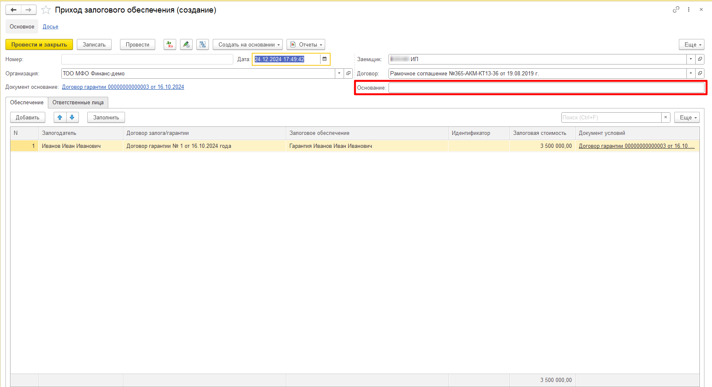Click the empty Идентификатор cell in row 1
Viewport: 712px width, 387px height.
[x=479, y=146]
